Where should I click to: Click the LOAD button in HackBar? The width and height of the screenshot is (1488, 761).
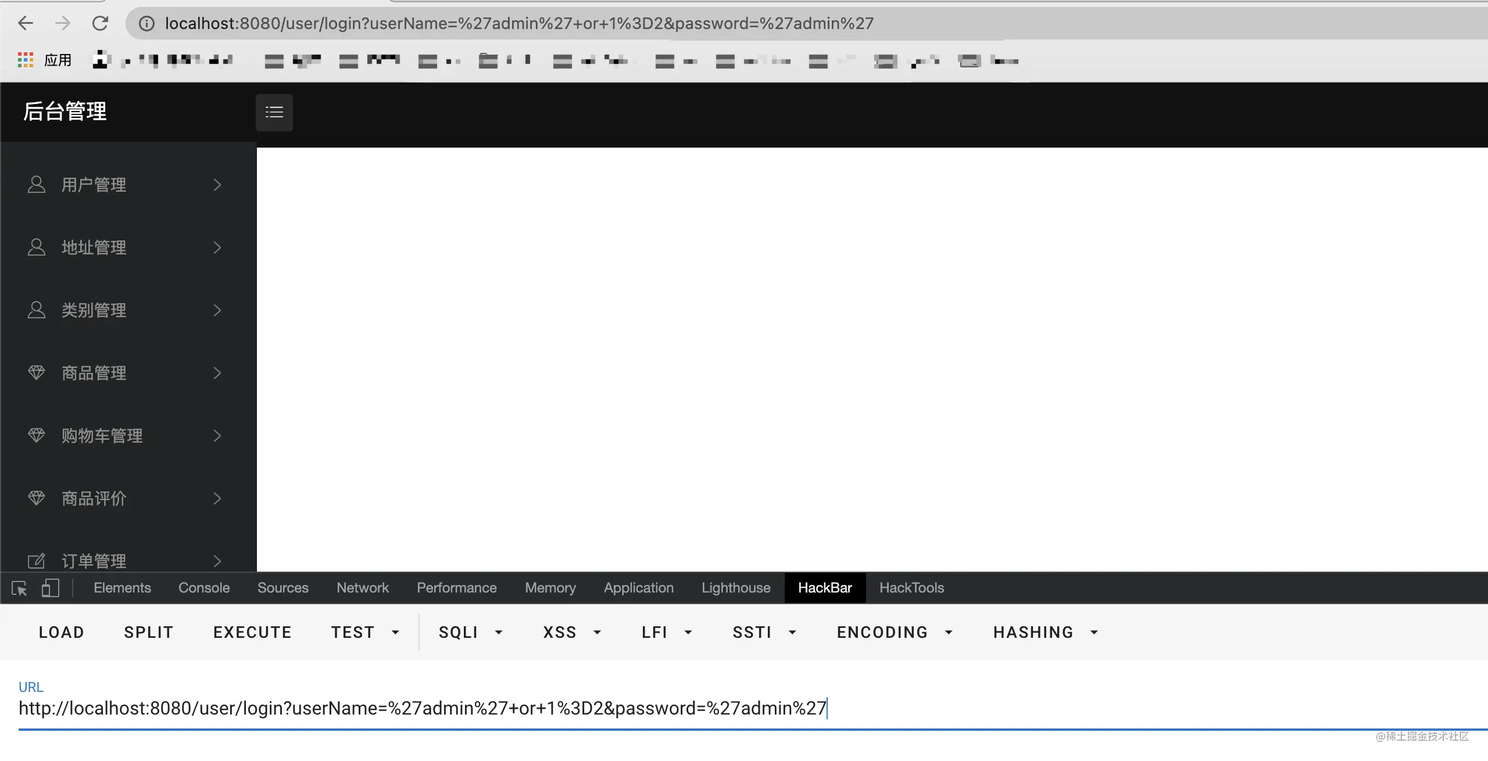[62, 632]
